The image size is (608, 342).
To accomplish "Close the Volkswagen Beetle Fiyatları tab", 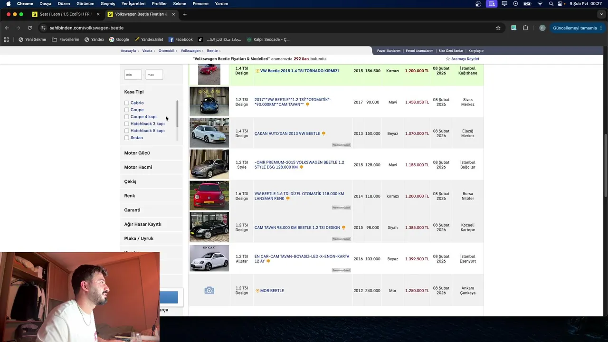I will [173, 14].
